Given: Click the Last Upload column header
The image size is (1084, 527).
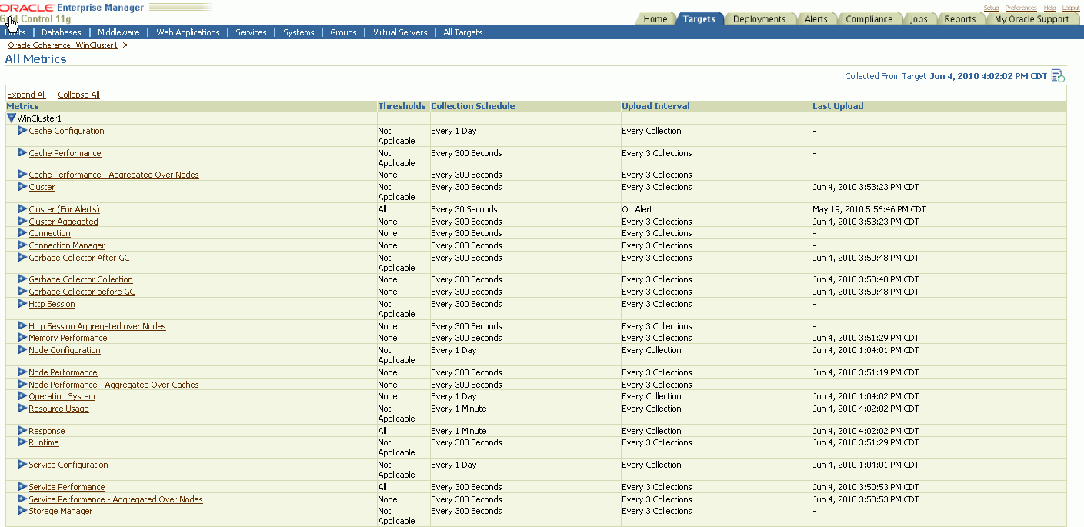Looking at the screenshot, I should [838, 106].
